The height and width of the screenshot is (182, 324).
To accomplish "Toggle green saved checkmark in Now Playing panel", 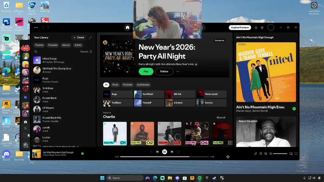I will (294, 109).
